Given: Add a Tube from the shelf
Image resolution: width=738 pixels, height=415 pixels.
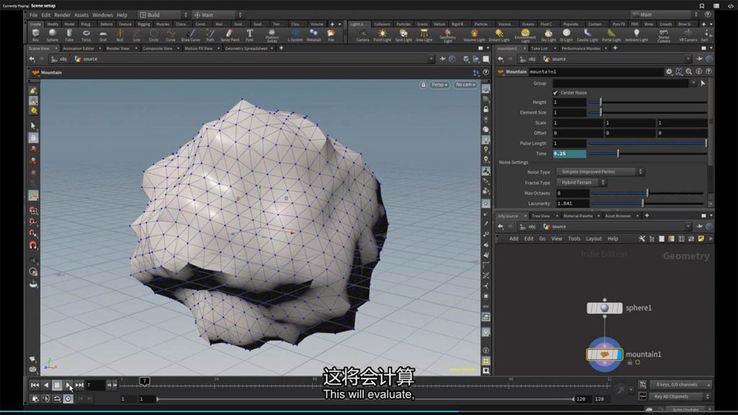Looking at the screenshot, I should 69,35.
